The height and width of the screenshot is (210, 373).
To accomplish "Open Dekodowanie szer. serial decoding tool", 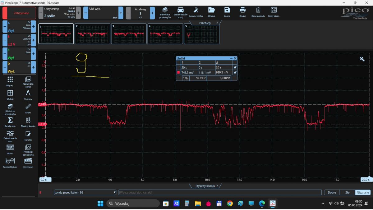I will 10,134.
